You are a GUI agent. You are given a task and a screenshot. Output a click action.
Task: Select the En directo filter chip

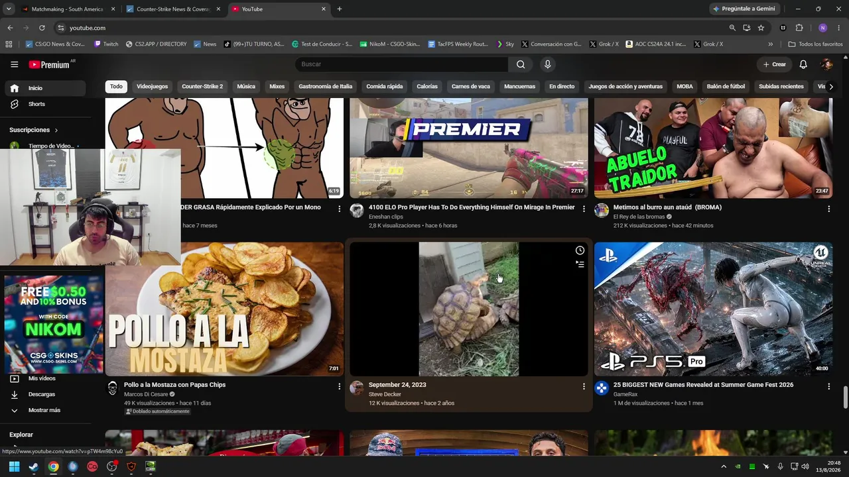[562, 87]
